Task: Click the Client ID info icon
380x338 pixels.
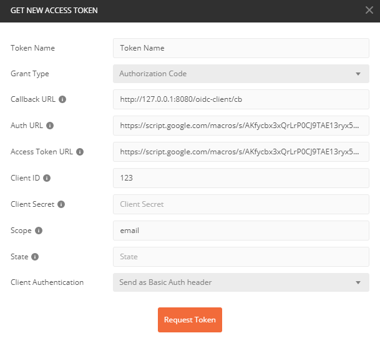Action: click(47, 178)
